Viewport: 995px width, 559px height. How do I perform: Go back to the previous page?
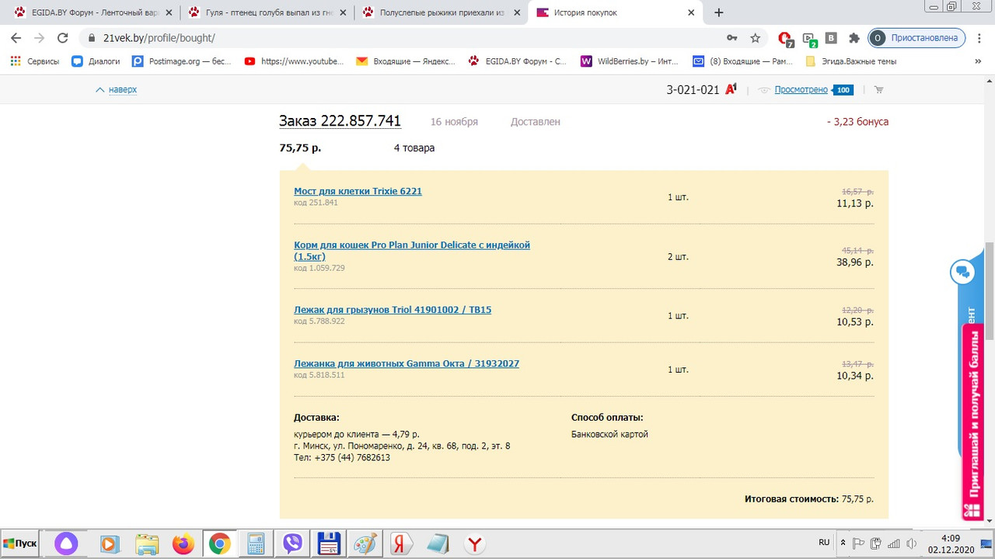(16, 38)
